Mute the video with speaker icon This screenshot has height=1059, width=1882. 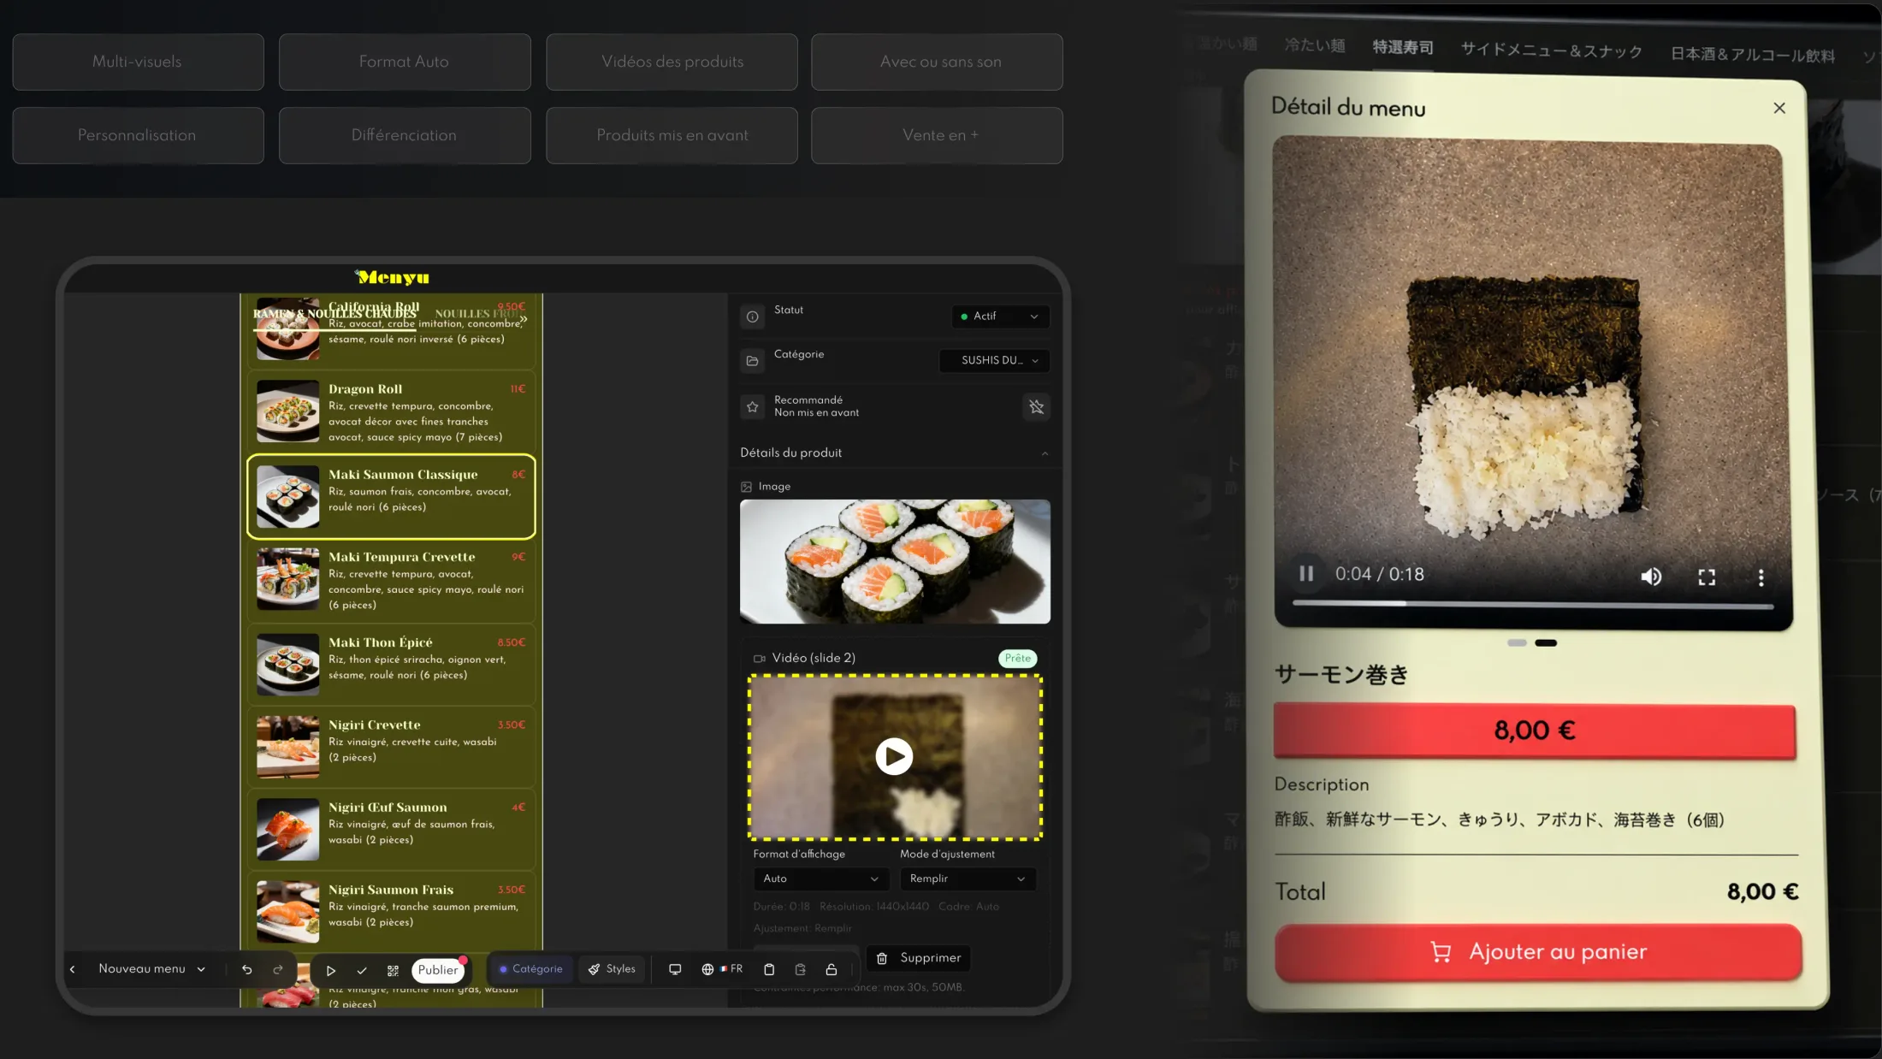1651,577
